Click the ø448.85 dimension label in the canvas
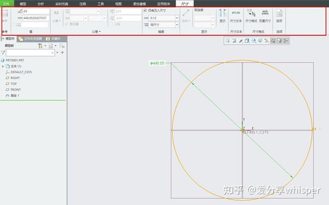The width and height of the screenshot is (329, 205). [x=157, y=63]
